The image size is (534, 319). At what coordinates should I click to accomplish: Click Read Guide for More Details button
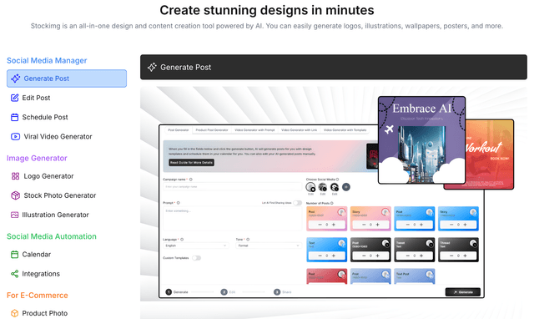(x=191, y=163)
